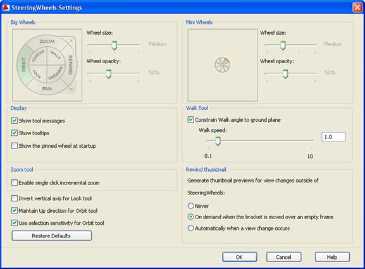Screen dimensions: 365x269
Task: Click the Restore Defaults button
Action: click(x=52, y=236)
